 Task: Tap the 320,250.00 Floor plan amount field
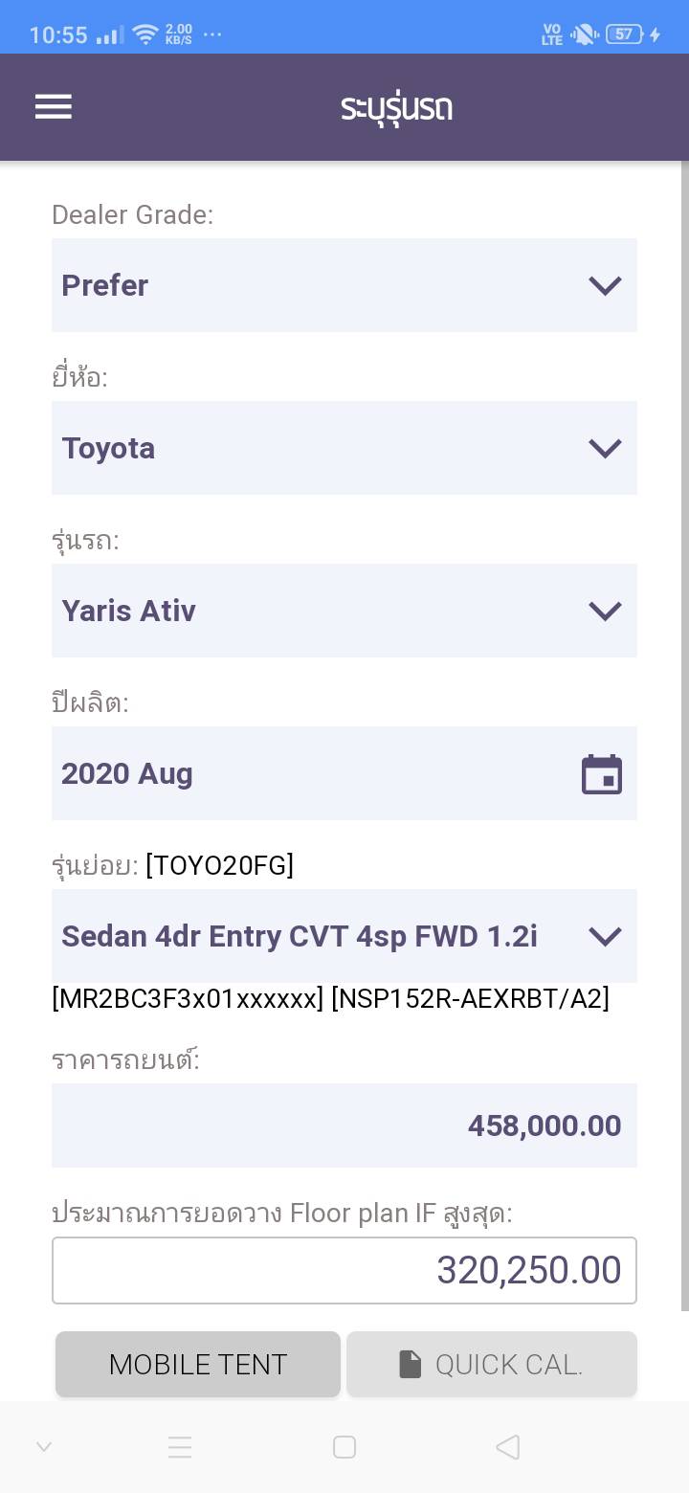tap(344, 1270)
